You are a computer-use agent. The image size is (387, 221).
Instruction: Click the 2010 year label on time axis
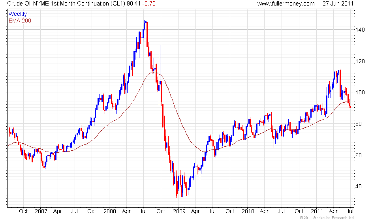(x=248, y=212)
